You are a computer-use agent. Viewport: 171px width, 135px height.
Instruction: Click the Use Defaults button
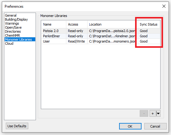coord(17,126)
